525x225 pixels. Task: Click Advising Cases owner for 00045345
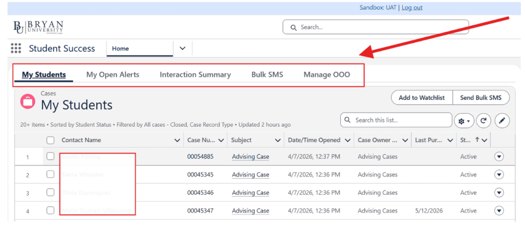click(378, 174)
